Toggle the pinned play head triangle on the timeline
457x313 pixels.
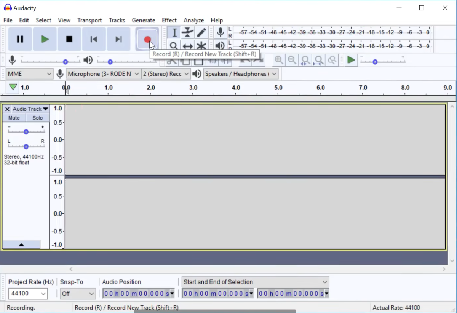click(x=13, y=87)
